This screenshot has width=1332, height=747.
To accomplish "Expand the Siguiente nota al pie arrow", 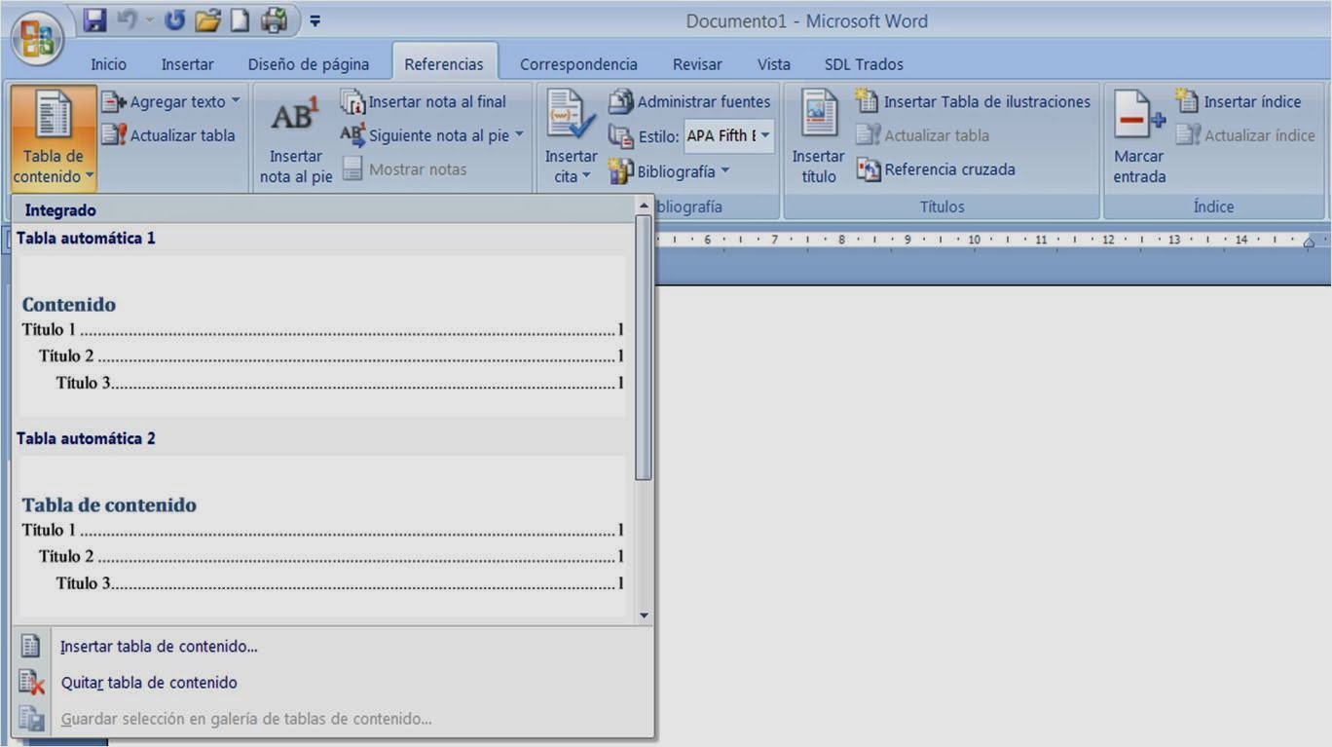I will pos(519,135).
